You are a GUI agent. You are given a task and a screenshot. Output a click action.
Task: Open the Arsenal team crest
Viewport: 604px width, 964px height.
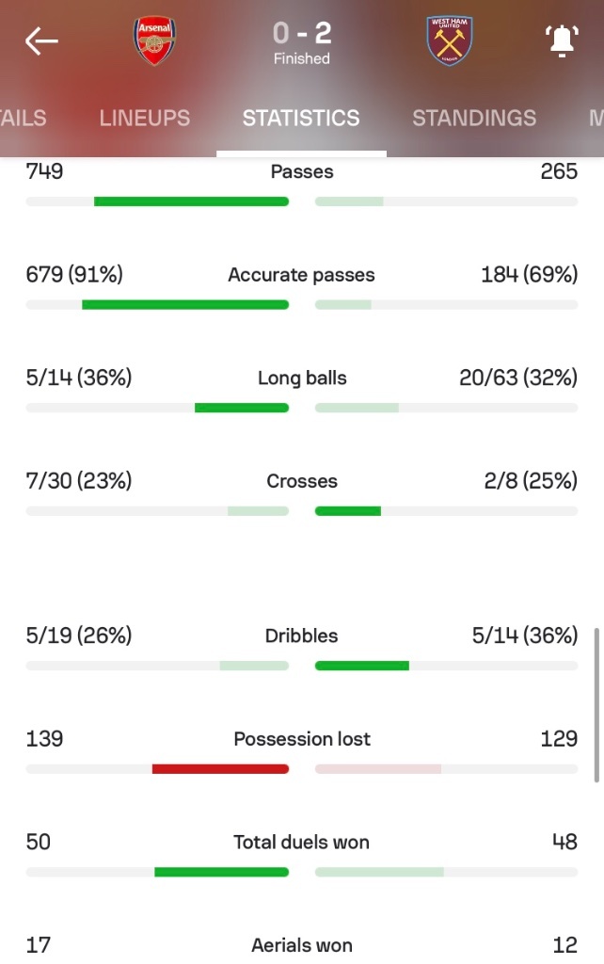(154, 41)
